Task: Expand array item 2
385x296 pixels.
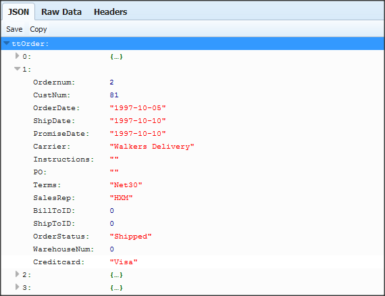Action: 17,274
